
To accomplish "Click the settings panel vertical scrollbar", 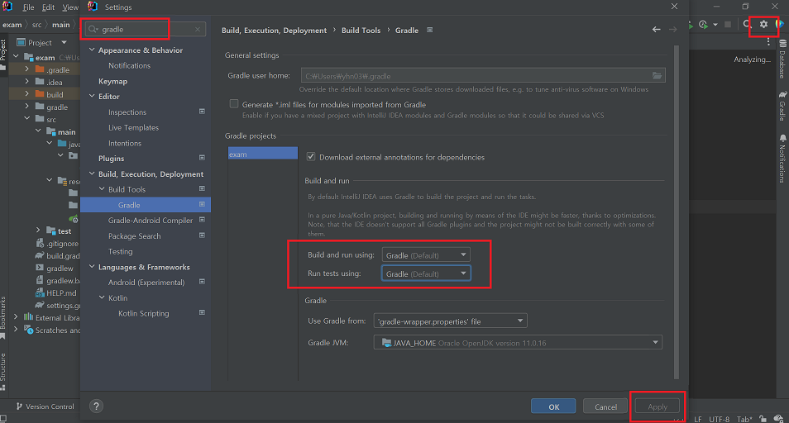I will point(677,212).
